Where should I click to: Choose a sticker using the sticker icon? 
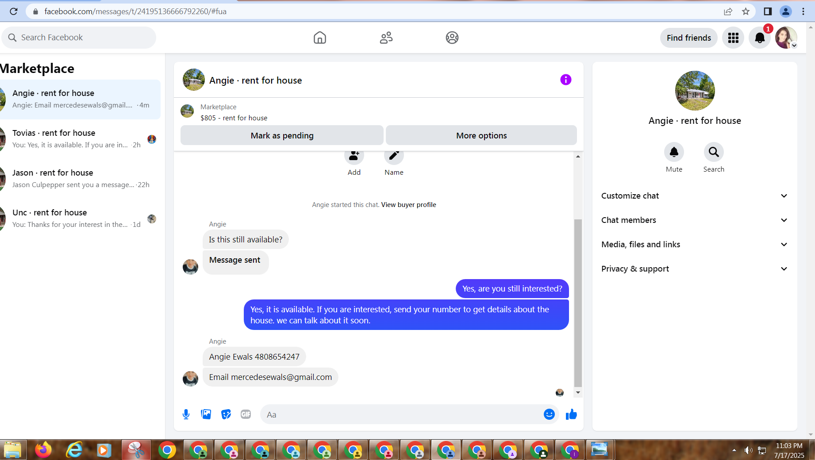226,414
